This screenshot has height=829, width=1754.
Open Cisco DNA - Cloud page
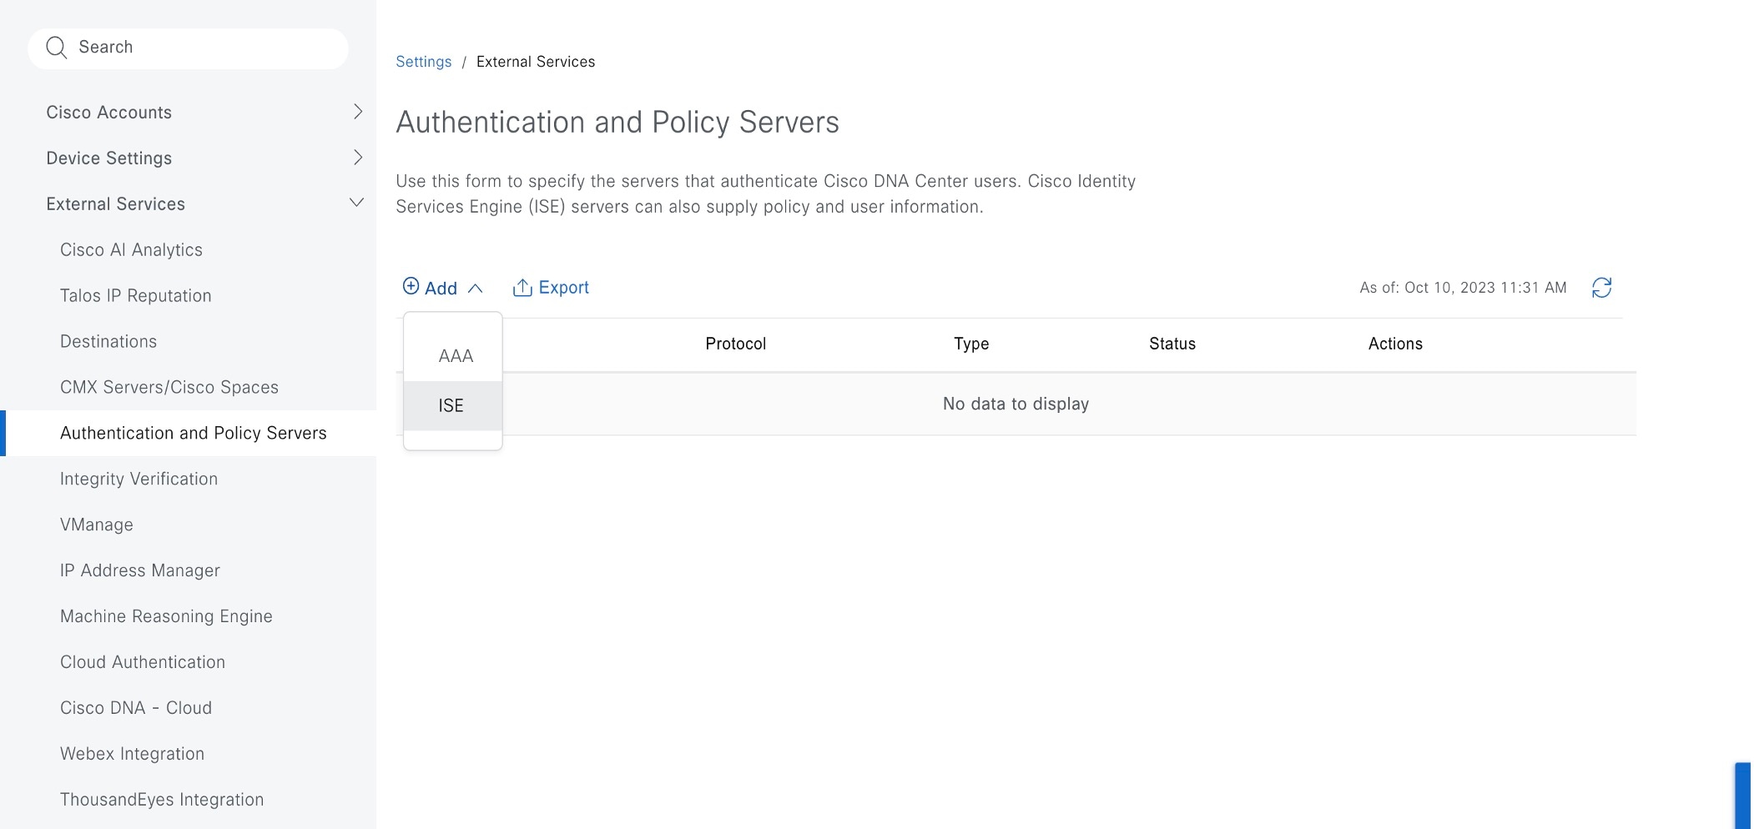[136, 708]
